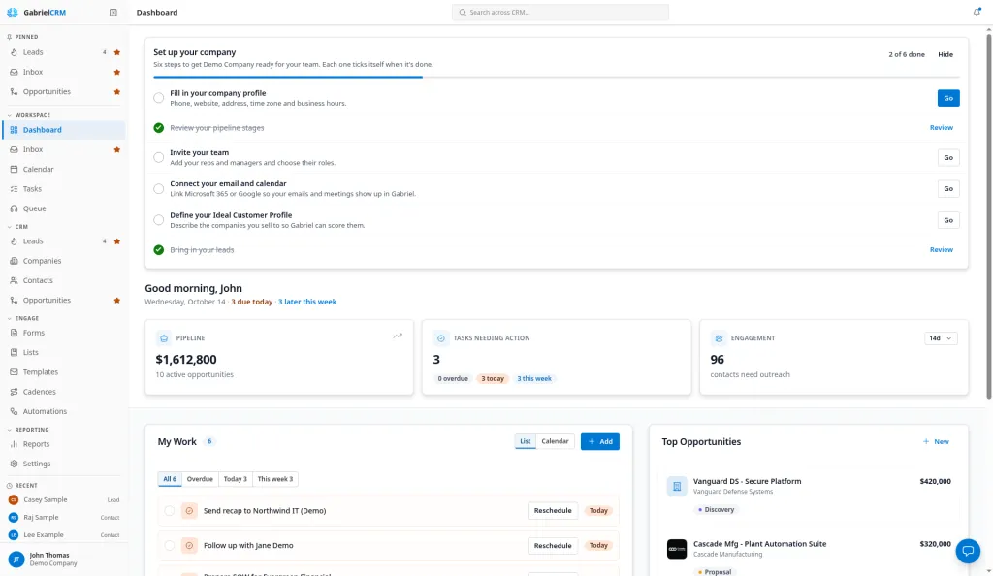Click the Engagement card icon
This screenshot has width=993, height=576.
pos(719,338)
